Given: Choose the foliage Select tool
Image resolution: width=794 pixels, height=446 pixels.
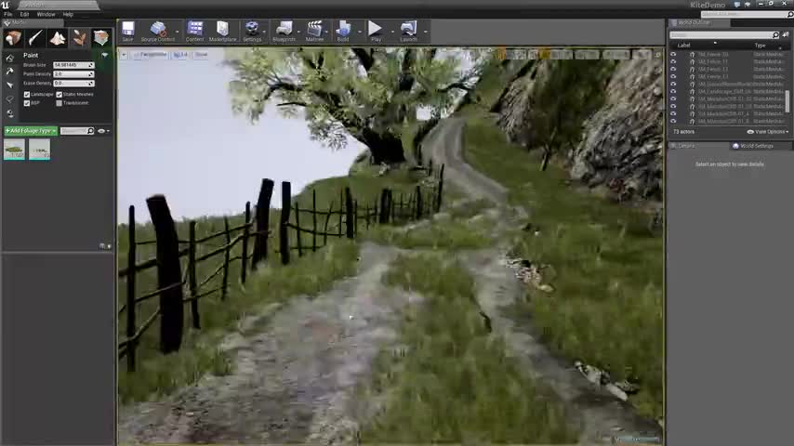Looking at the screenshot, I should coord(9,85).
